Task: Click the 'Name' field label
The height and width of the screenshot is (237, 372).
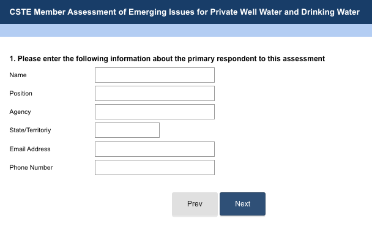Action: (x=18, y=75)
